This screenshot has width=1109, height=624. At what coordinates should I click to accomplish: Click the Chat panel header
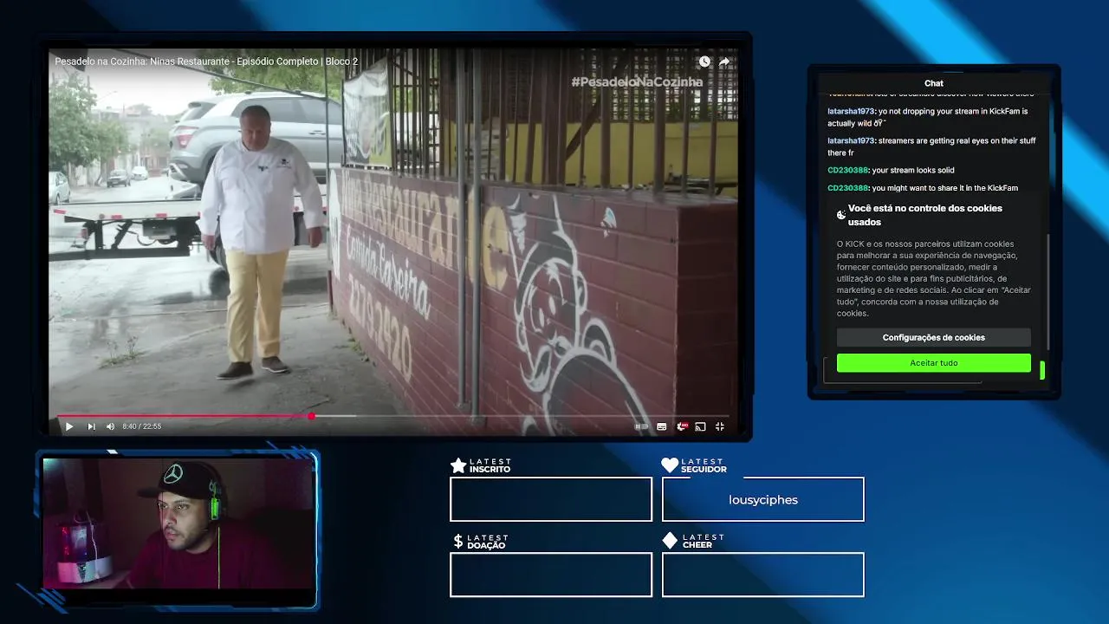point(934,83)
